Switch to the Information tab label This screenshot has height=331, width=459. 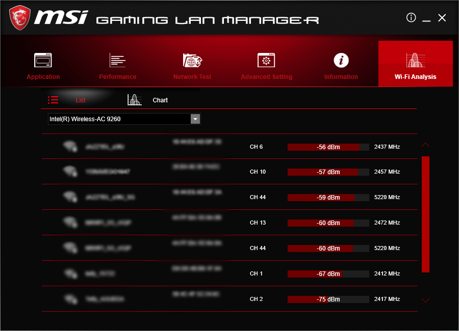click(341, 77)
